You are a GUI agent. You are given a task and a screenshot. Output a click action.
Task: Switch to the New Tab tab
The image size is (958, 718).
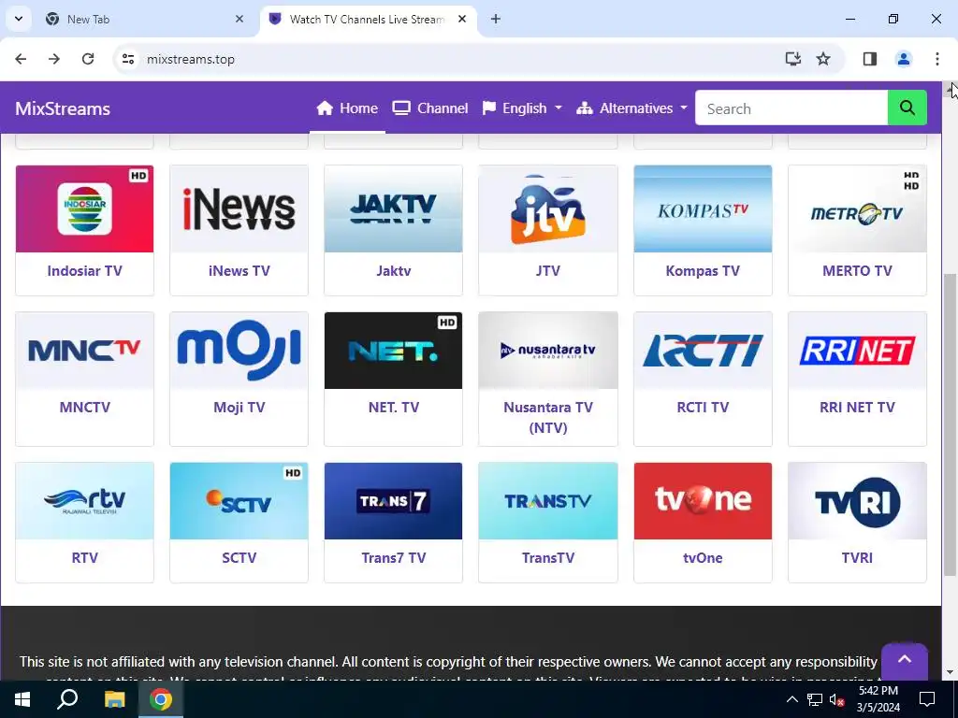click(x=144, y=20)
